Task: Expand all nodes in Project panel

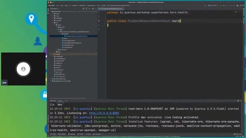Action: pos(86,8)
